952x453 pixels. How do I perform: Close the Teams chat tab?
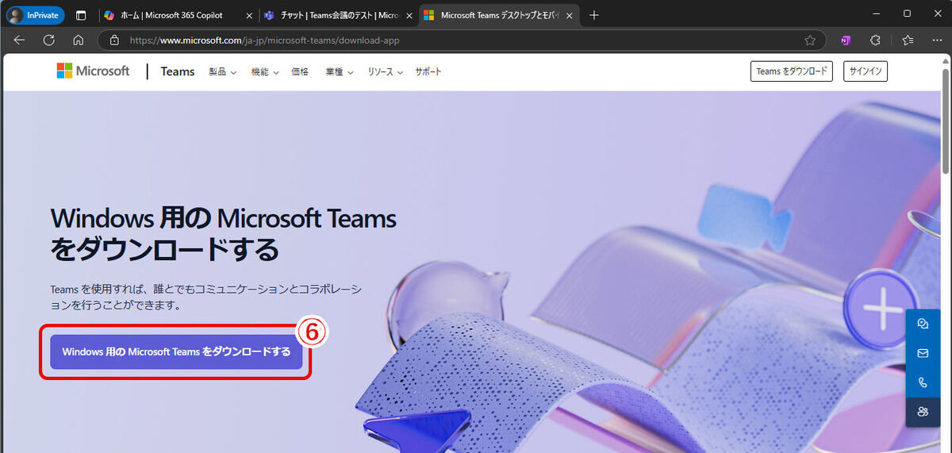pos(409,15)
